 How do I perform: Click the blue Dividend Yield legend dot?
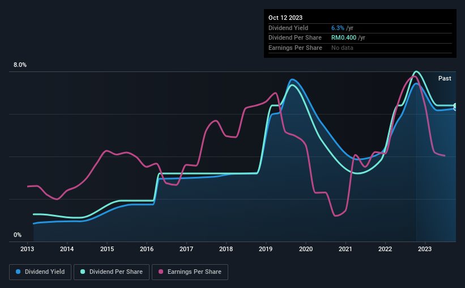click(18, 272)
